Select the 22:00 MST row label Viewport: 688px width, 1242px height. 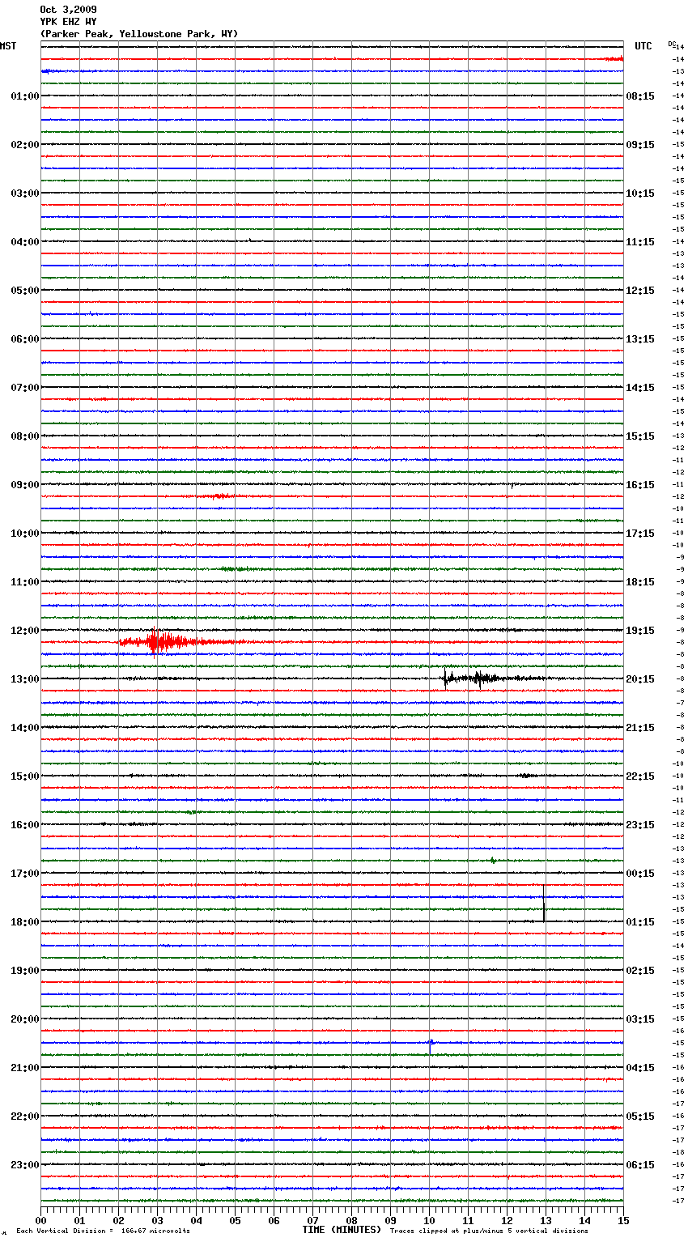click(x=24, y=1117)
